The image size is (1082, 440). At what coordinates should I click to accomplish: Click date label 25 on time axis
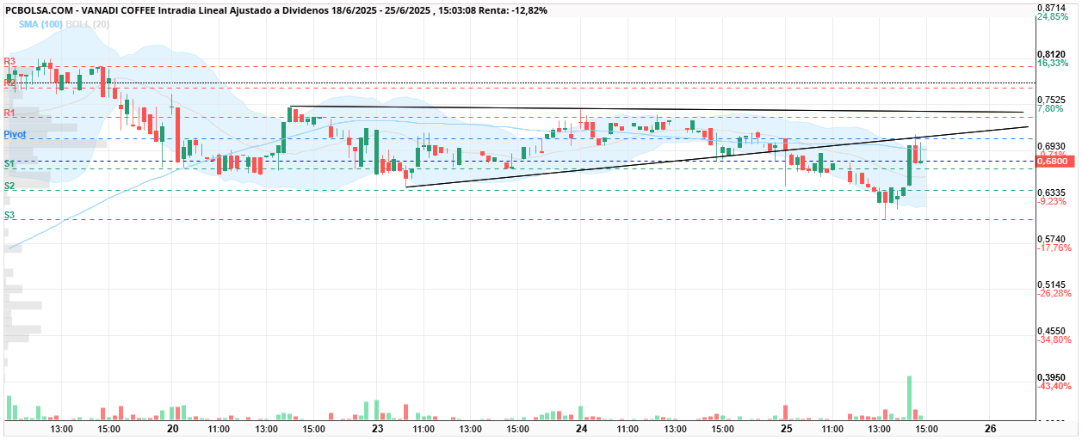click(786, 428)
